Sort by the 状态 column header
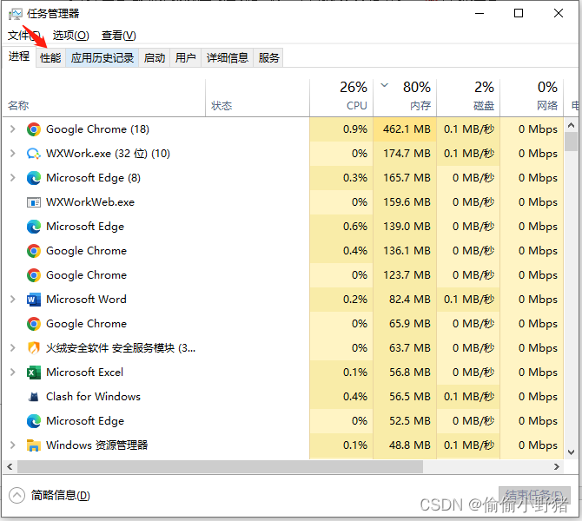Viewport: 582px width, 521px height. (x=258, y=98)
